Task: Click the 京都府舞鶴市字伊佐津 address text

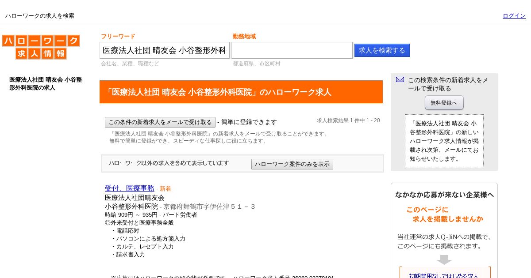Action: coord(209,207)
